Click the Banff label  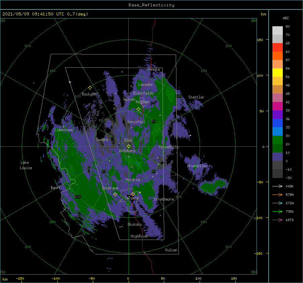click(56, 188)
